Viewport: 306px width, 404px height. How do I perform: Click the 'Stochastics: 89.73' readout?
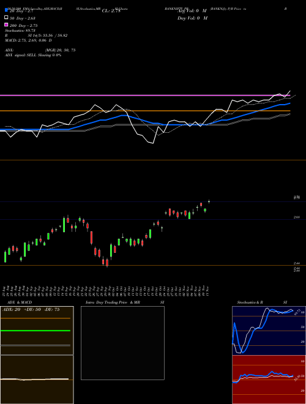point(20,31)
